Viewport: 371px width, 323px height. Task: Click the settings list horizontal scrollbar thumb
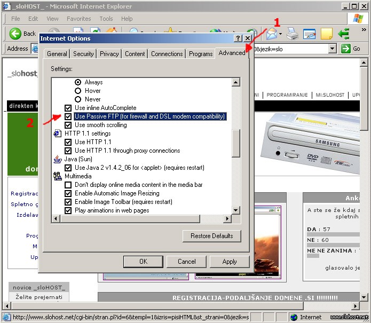tap(130, 219)
